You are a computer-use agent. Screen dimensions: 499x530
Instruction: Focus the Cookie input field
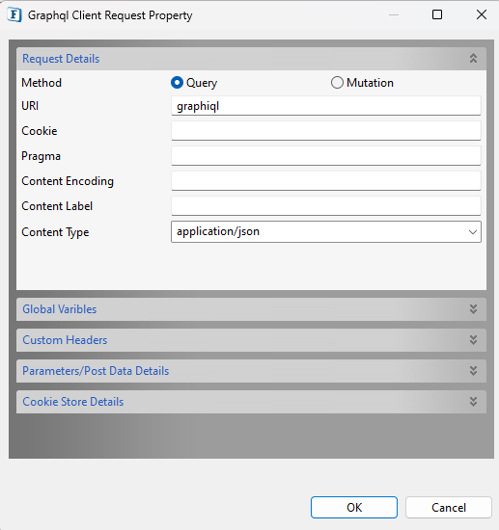tap(326, 131)
